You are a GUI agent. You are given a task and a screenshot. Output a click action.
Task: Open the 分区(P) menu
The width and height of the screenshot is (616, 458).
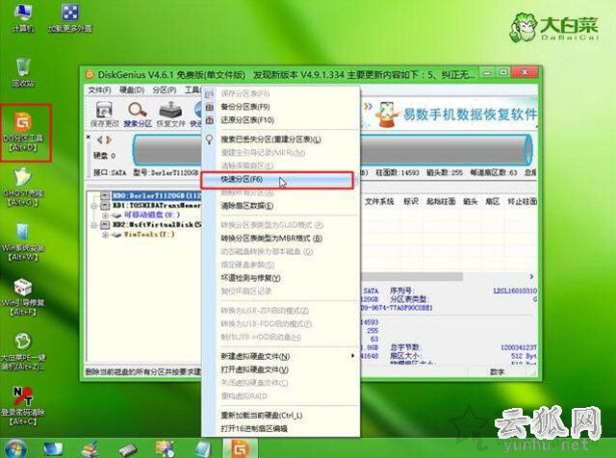pyautogui.click(x=165, y=90)
